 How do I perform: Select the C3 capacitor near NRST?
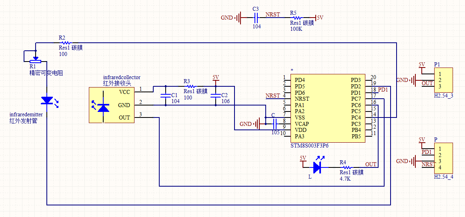pyautogui.click(x=256, y=18)
